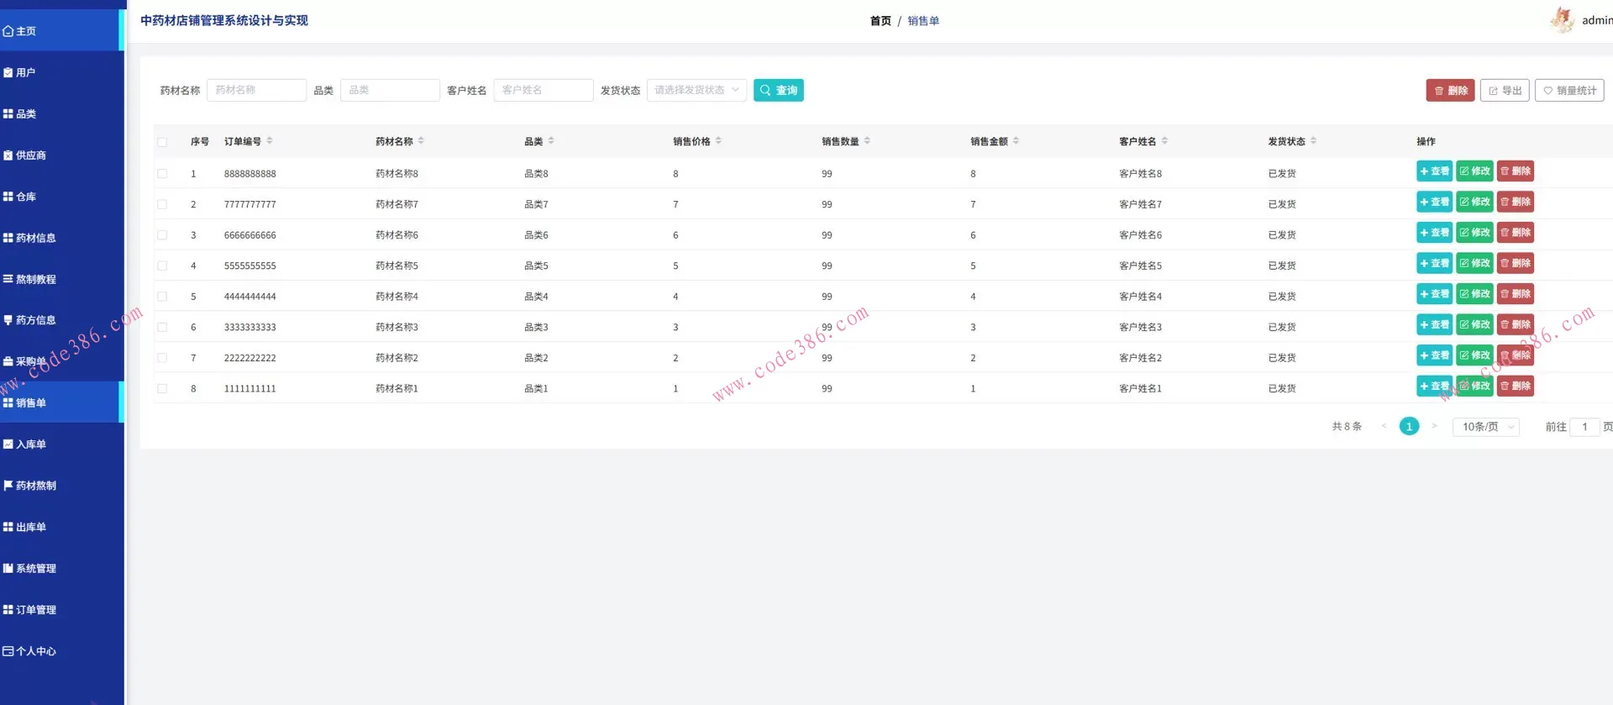Click the 熬制教程 sidebar icon
Viewport: 1613px width, 705px height.
coord(8,279)
